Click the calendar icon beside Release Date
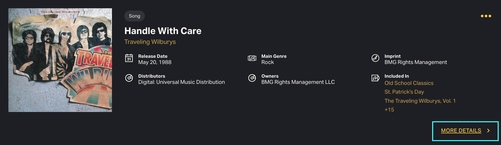 129,58
